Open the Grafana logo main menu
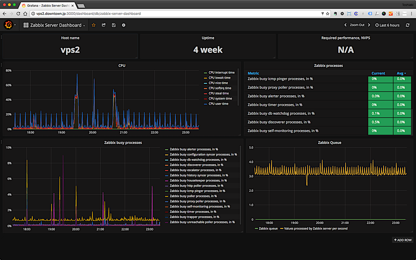Screen dimensions: 416x260 (9, 25)
